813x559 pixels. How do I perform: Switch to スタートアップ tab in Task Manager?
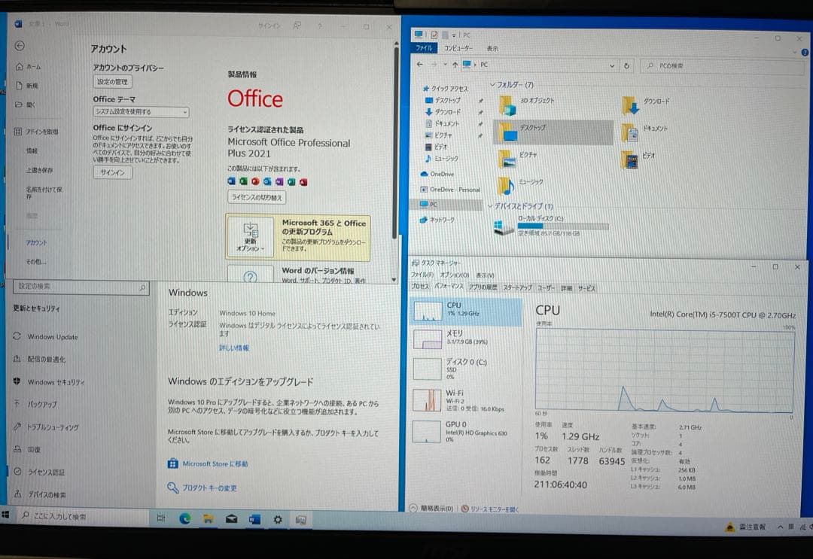(517, 287)
